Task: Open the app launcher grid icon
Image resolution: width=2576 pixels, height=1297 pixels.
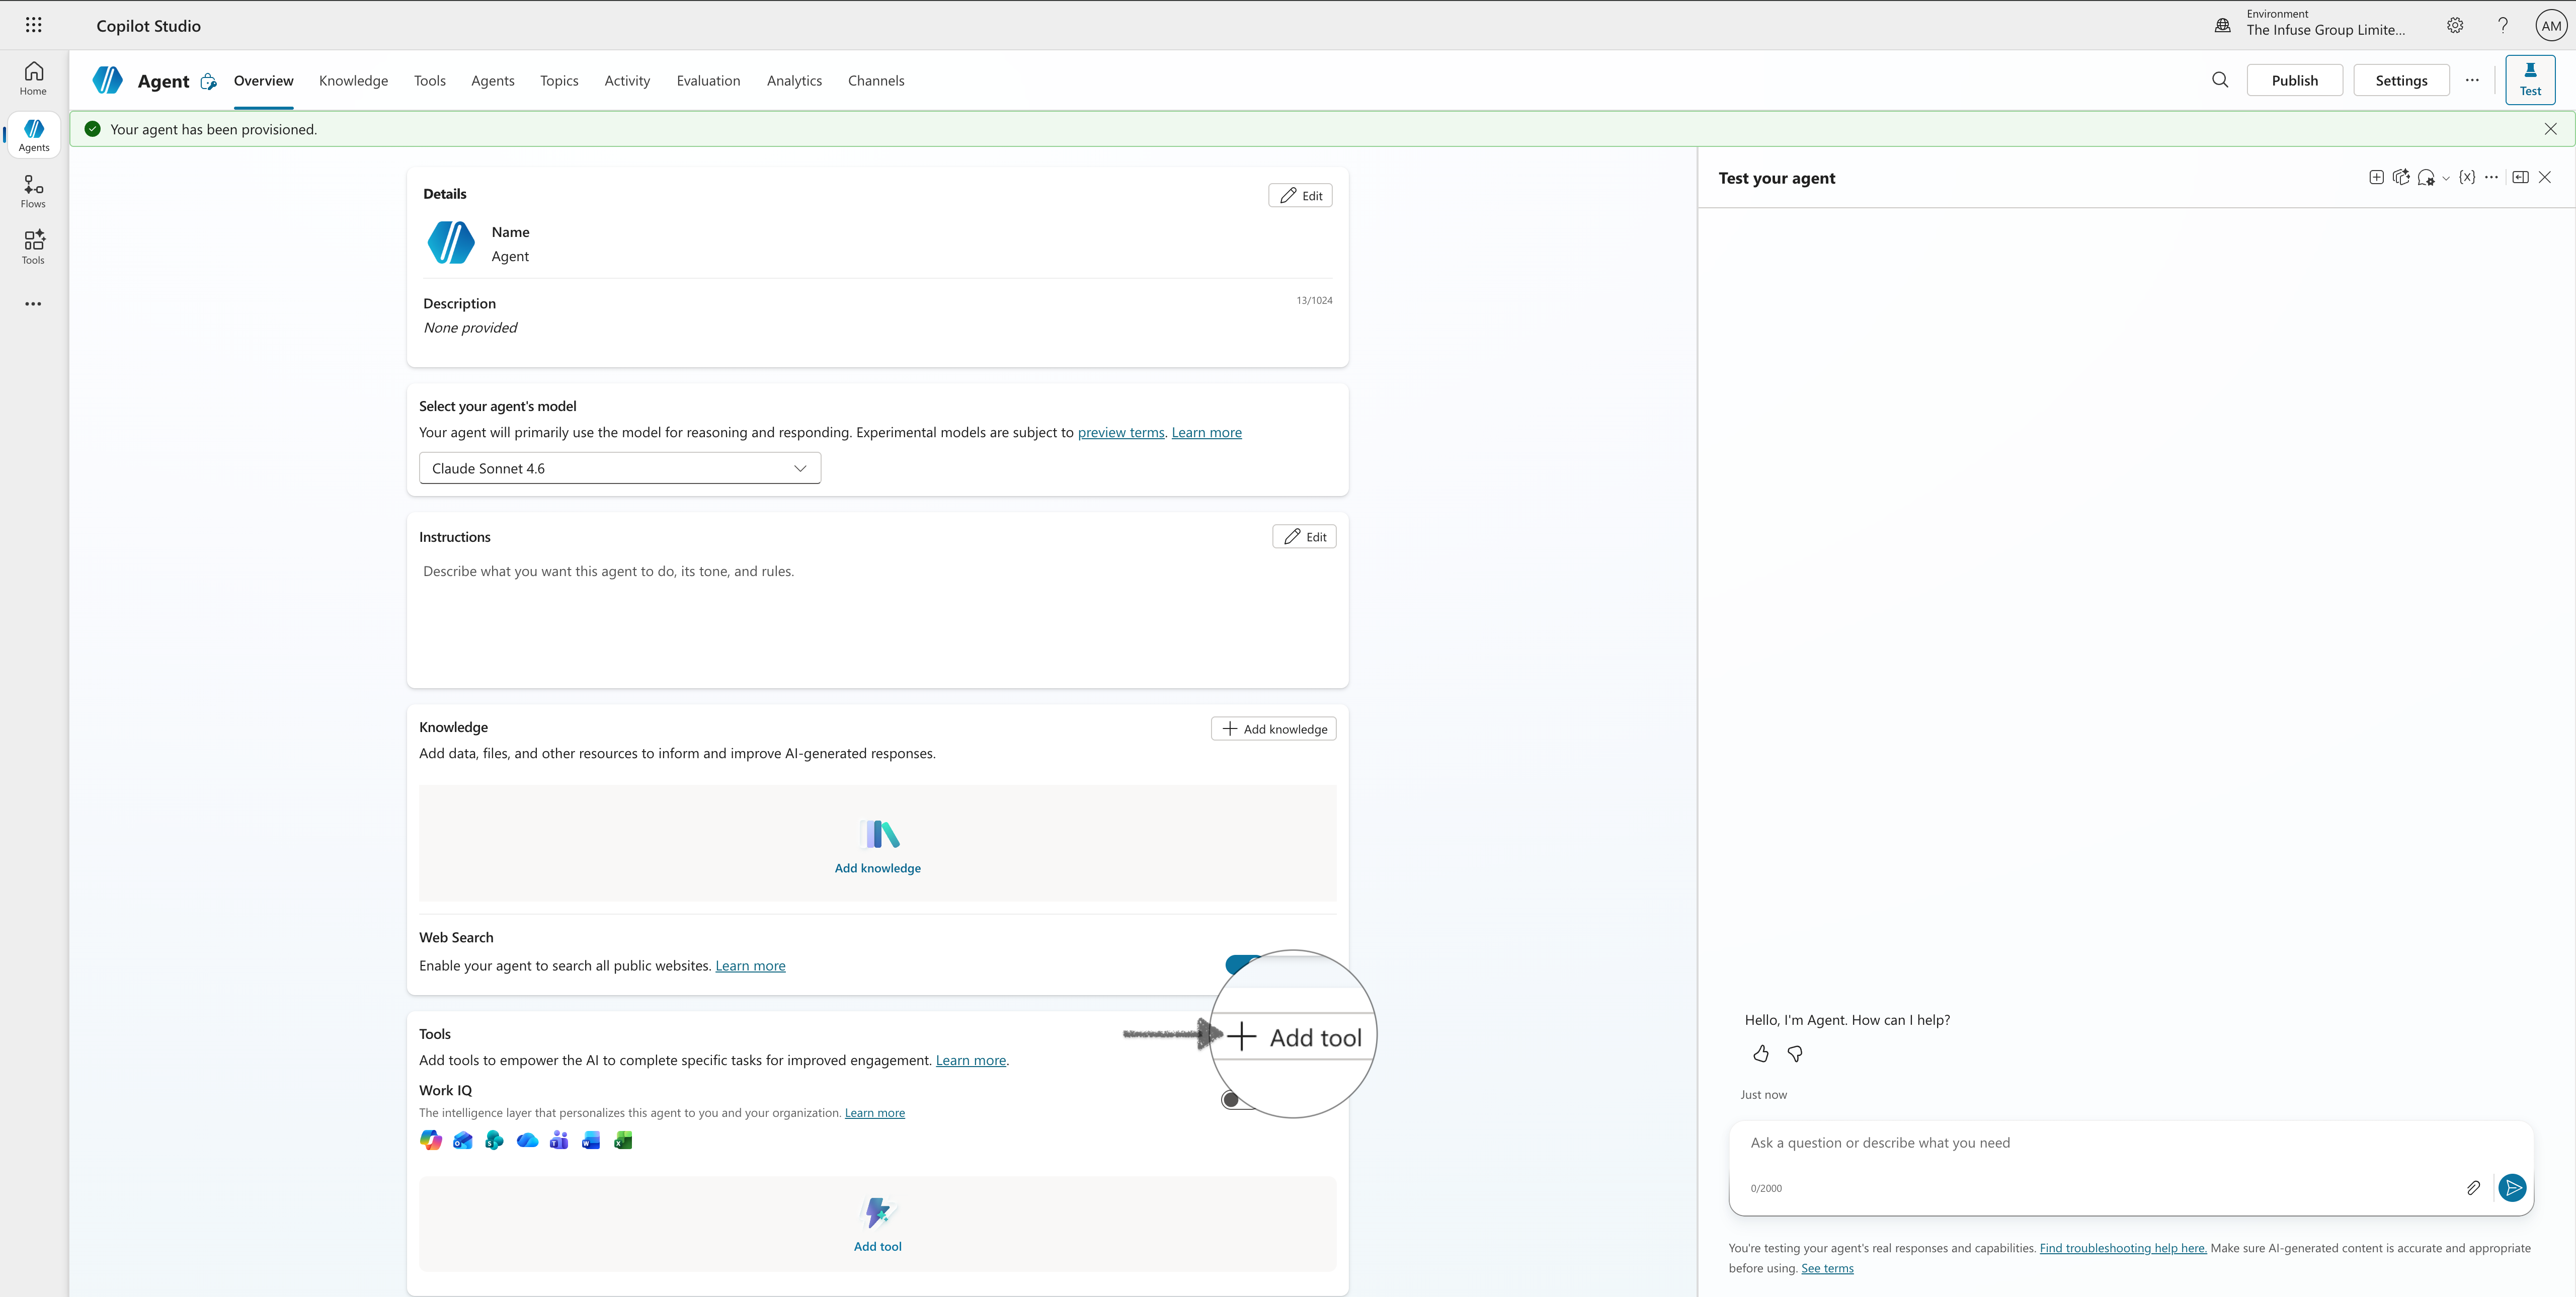Action: click(x=33, y=25)
